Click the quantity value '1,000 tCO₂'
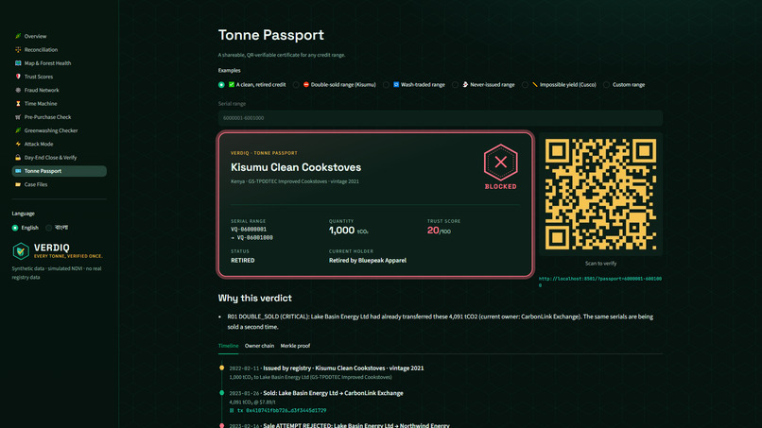This screenshot has width=762, height=428. pos(349,231)
